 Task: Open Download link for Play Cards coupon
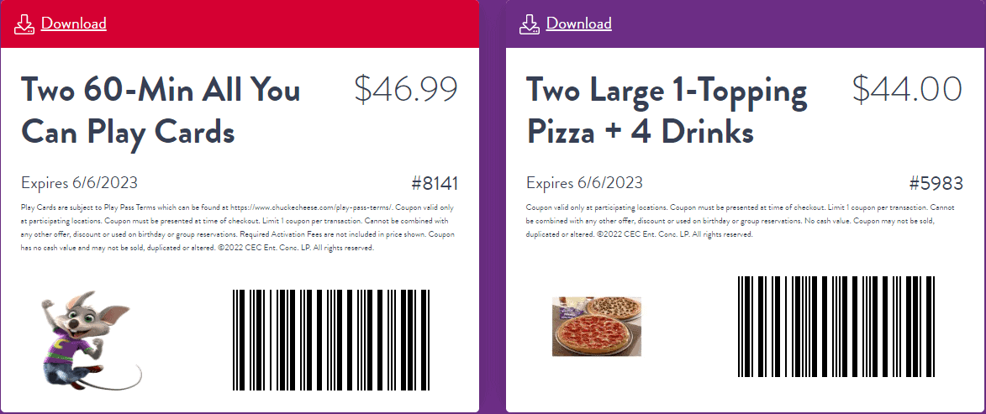tap(73, 24)
